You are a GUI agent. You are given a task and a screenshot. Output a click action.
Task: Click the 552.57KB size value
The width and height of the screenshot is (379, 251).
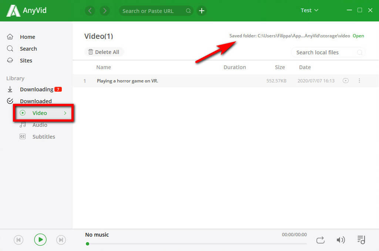coord(276,81)
